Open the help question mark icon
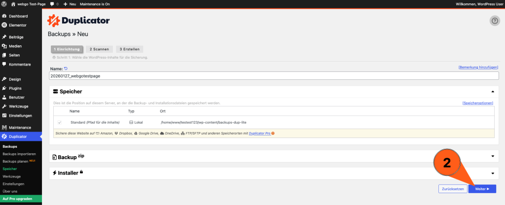Viewport: 505px width, 205px height. pyautogui.click(x=495, y=21)
